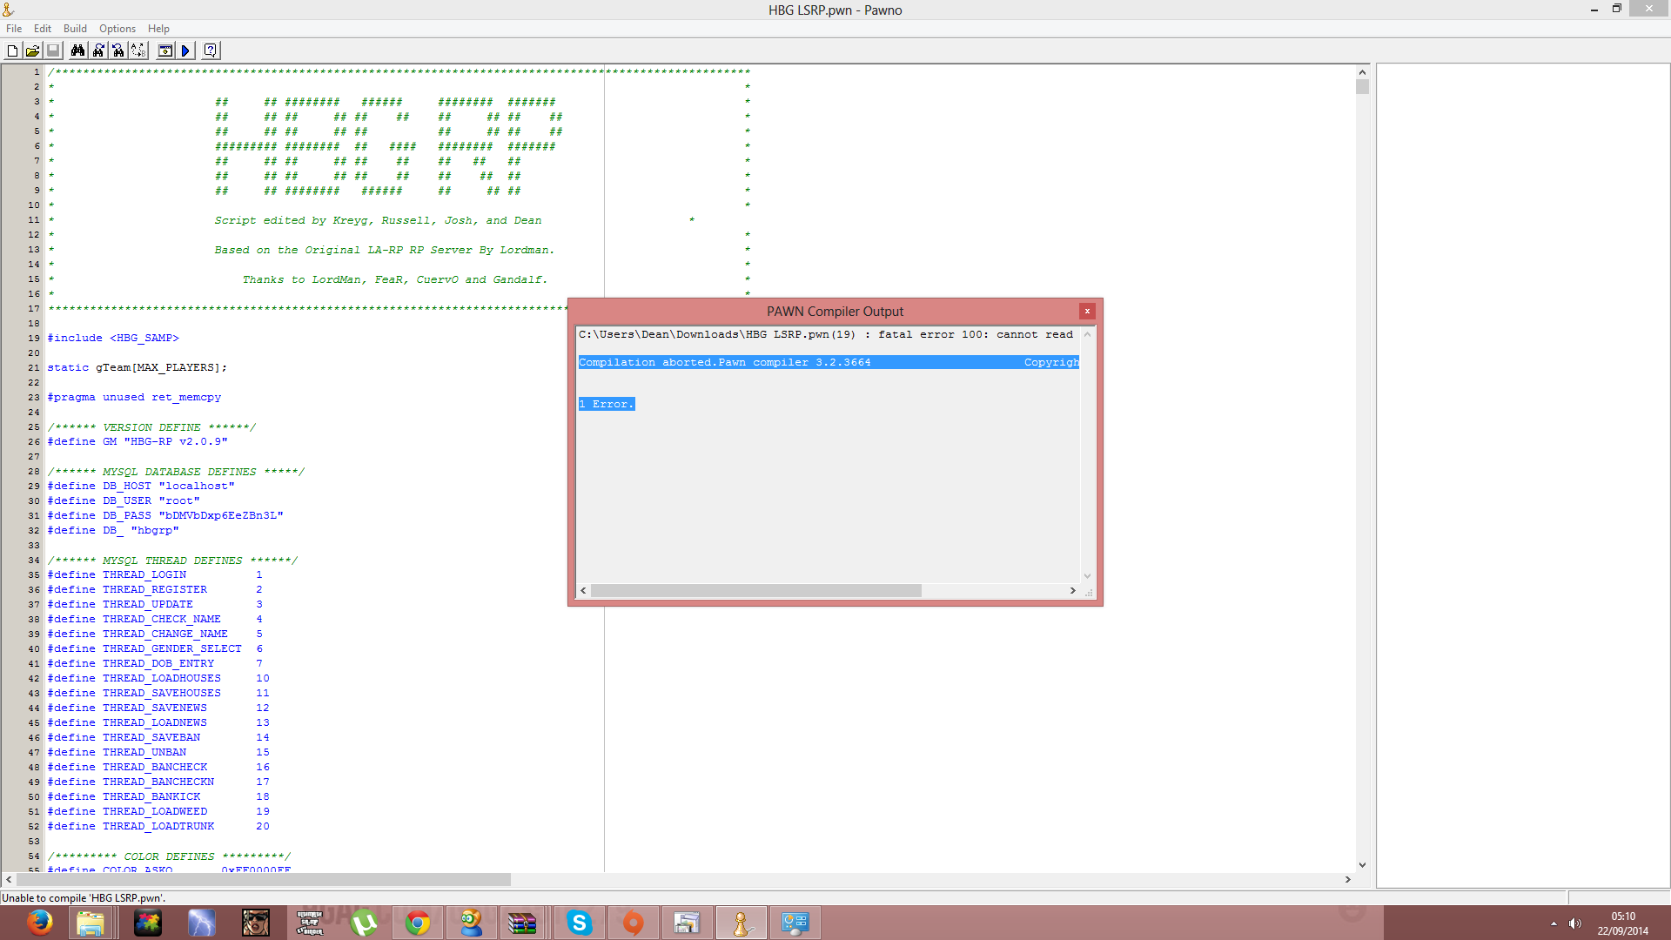Open the File menu
The image size is (1671, 940).
pyautogui.click(x=14, y=29)
